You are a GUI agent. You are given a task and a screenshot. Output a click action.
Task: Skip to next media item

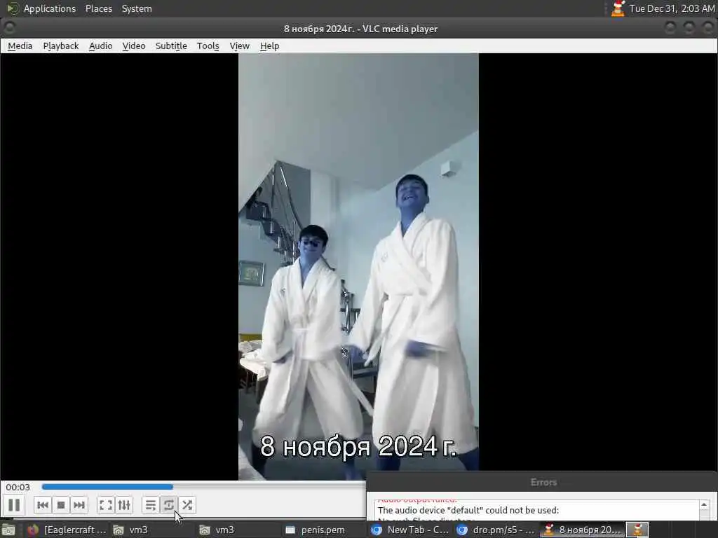[79, 505]
